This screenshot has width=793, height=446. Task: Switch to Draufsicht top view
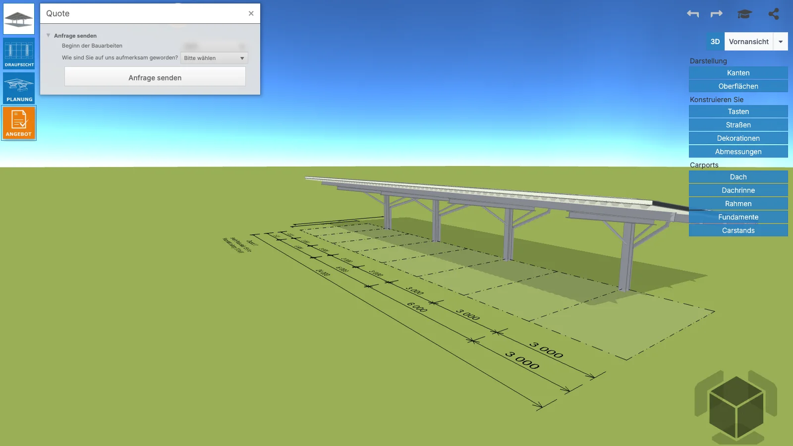(19, 53)
